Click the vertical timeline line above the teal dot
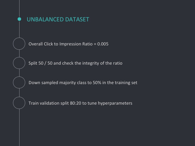Screen dimensions: 195x146 click(x=19, y=9)
